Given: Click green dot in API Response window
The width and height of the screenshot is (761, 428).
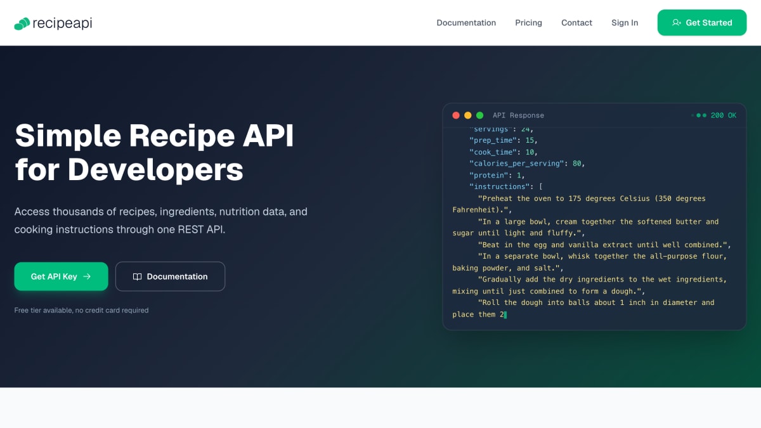Looking at the screenshot, I should coord(480,115).
